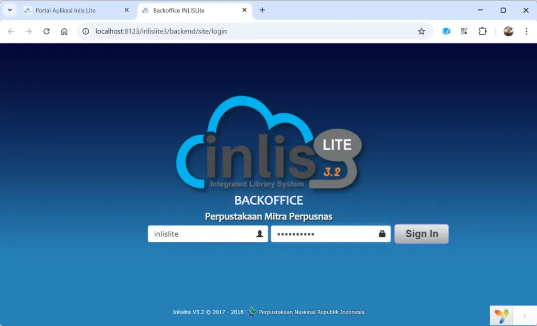The width and height of the screenshot is (537, 326).
Task: Click the blue circular extension icon near the star
Action: [446, 31]
